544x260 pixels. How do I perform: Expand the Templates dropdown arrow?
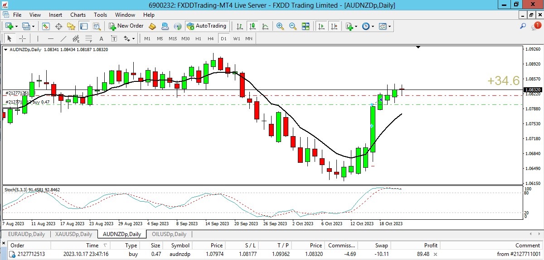pyautogui.click(x=390, y=26)
